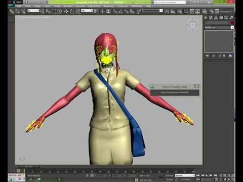243x182 pixels.
Task: Toggle Keyboard Shortcut Override
Action: pos(108,11)
